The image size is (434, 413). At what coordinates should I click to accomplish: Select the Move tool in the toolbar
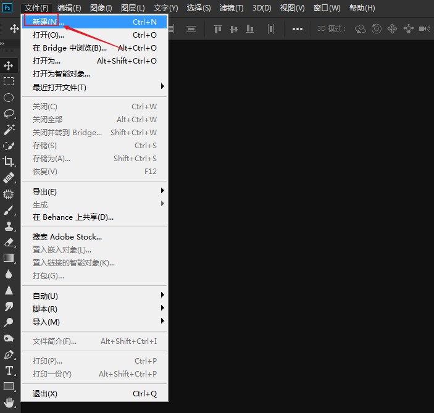pos(9,65)
